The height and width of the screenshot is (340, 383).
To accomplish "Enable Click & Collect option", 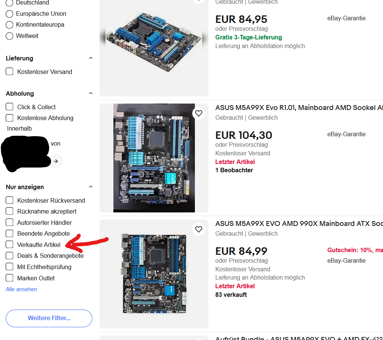I will coord(9,107).
